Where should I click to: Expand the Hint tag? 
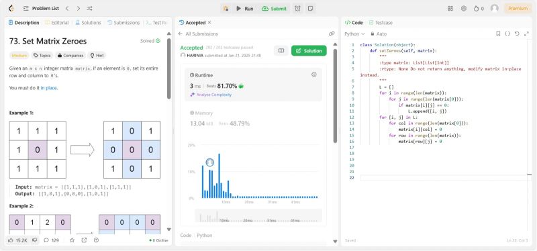click(x=97, y=55)
